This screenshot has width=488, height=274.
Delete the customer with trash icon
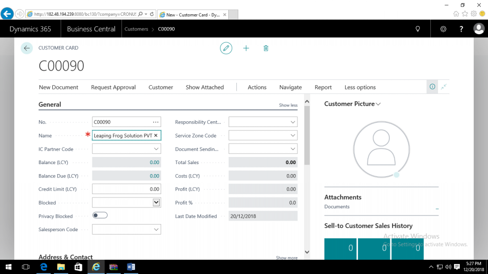(266, 48)
